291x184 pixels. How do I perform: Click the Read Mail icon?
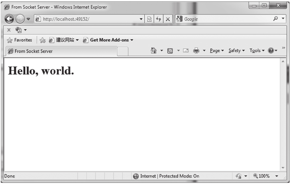tap(186, 50)
